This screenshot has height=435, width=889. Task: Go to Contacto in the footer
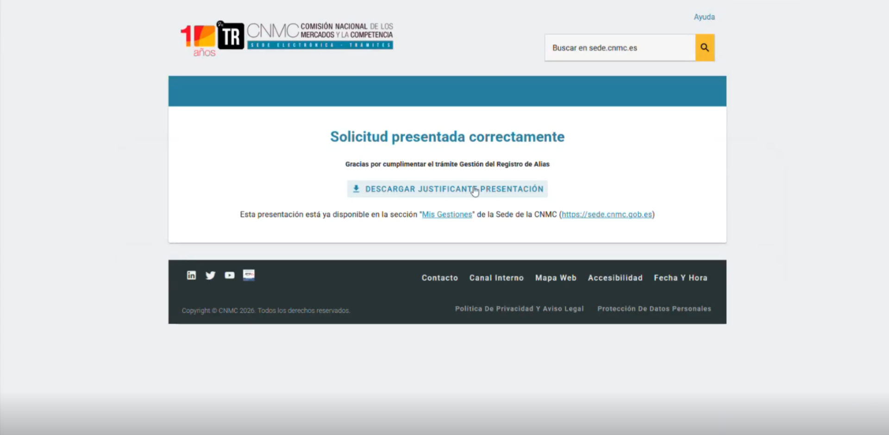[440, 278]
